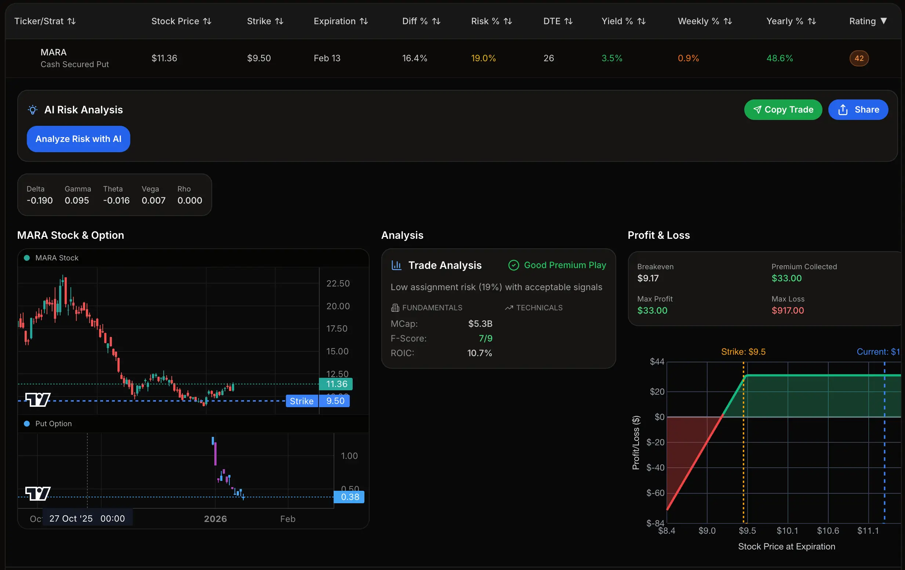The height and width of the screenshot is (570, 905).
Task: Click the 11.36 current price tag on chart
Action: (336, 384)
